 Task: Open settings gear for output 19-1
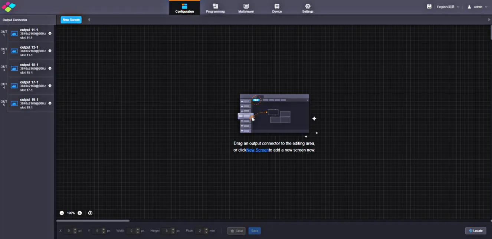(x=50, y=103)
